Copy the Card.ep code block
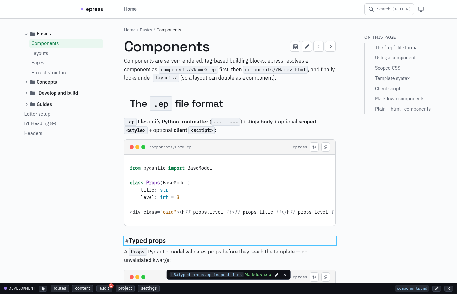The image size is (457, 294). coord(325,147)
